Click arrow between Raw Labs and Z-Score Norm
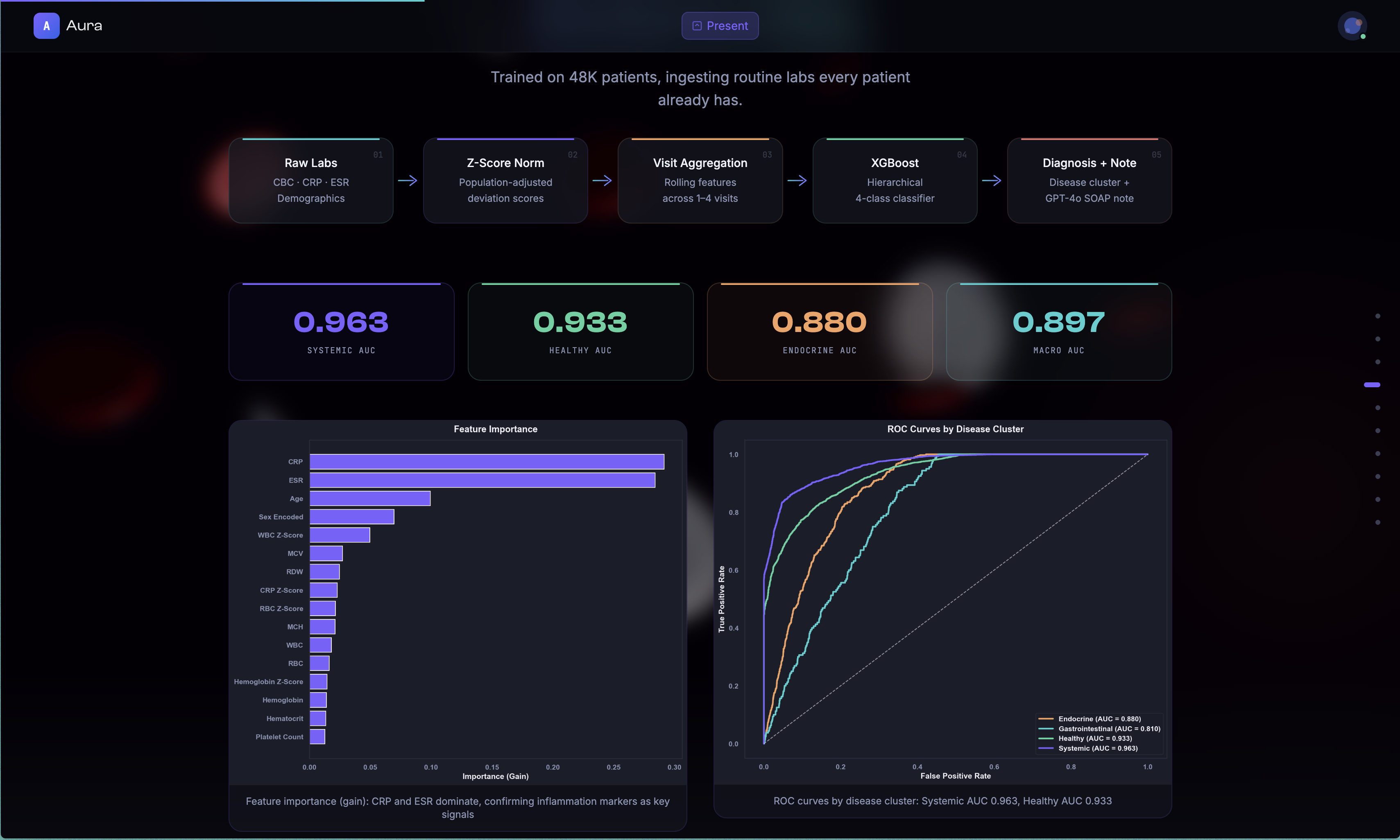The width and height of the screenshot is (1400, 840). click(408, 181)
